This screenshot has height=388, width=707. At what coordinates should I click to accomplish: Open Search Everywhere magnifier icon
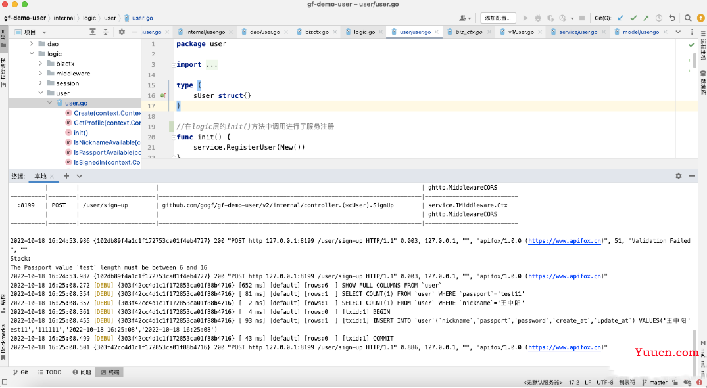click(688, 18)
